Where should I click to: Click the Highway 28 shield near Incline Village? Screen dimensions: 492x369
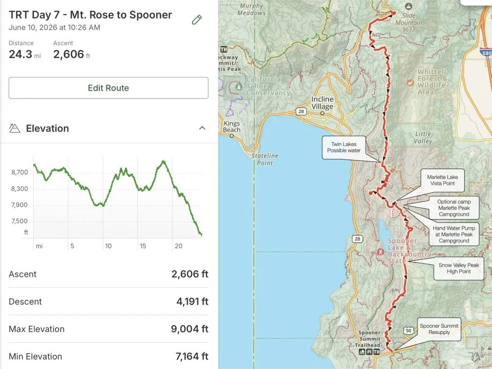pyautogui.click(x=301, y=111)
